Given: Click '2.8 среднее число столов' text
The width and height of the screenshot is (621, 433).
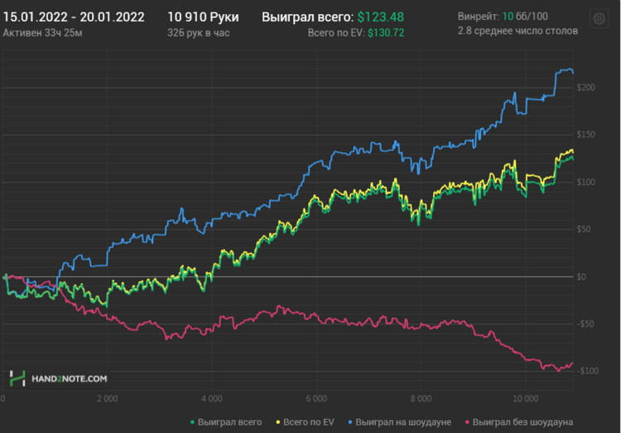Looking at the screenshot, I should (517, 31).
